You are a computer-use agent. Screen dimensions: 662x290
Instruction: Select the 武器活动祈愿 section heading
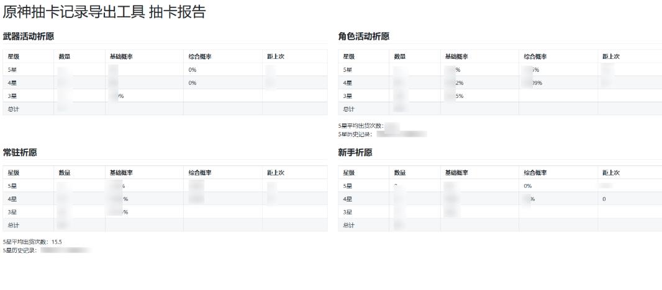pyautogui.click(x=29, y=37)
